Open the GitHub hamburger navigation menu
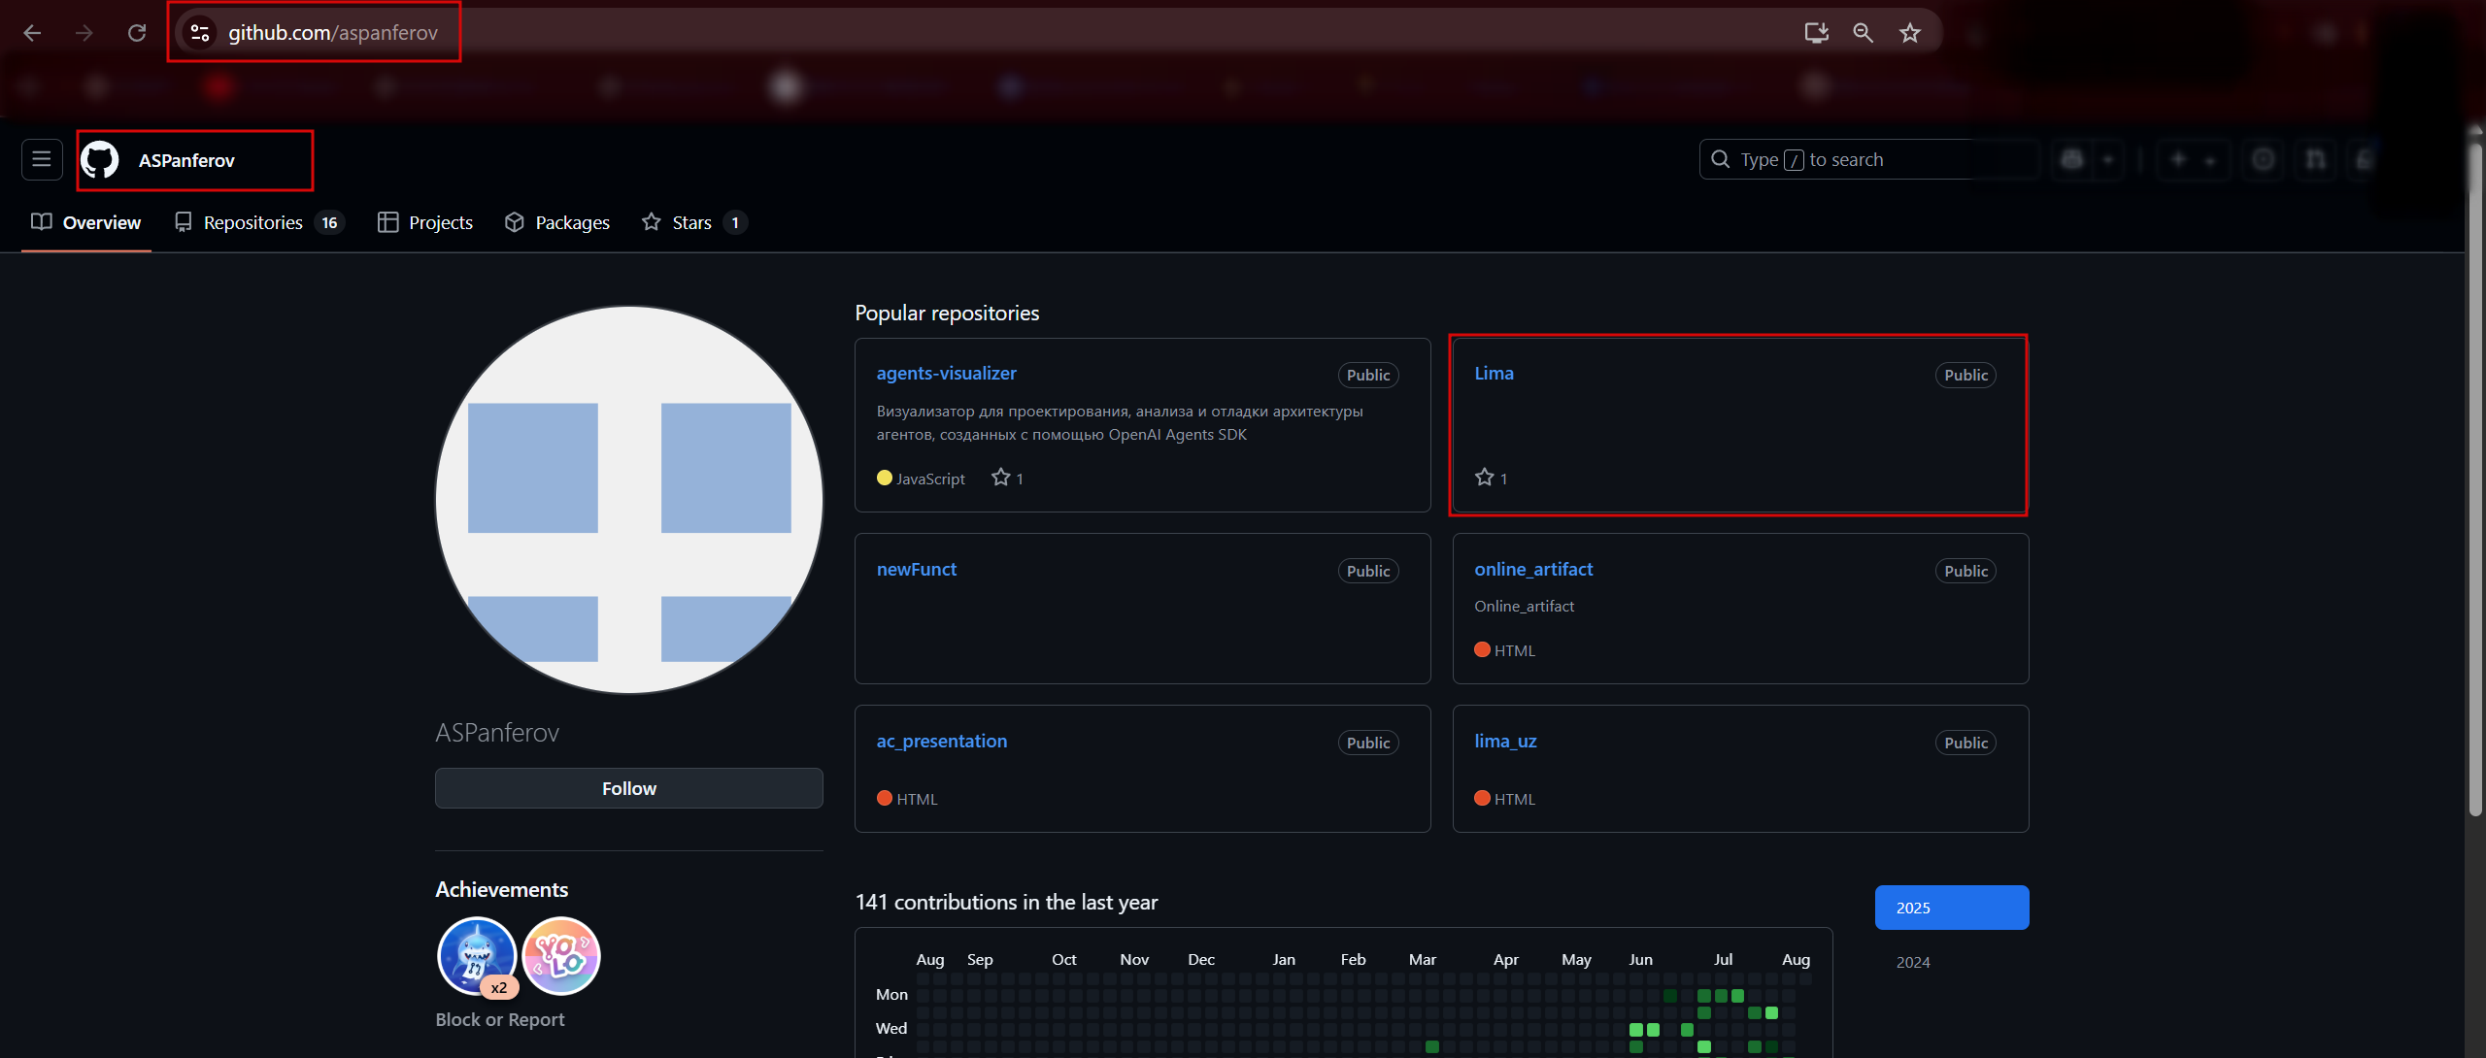 (42, 159)
